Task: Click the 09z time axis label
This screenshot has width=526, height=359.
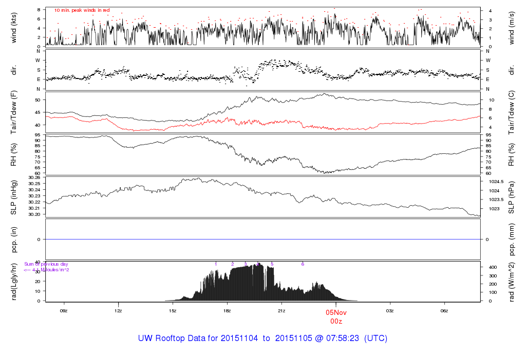Action: point(64,311)
